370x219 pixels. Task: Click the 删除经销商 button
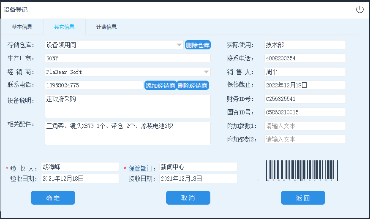[193, 86]
